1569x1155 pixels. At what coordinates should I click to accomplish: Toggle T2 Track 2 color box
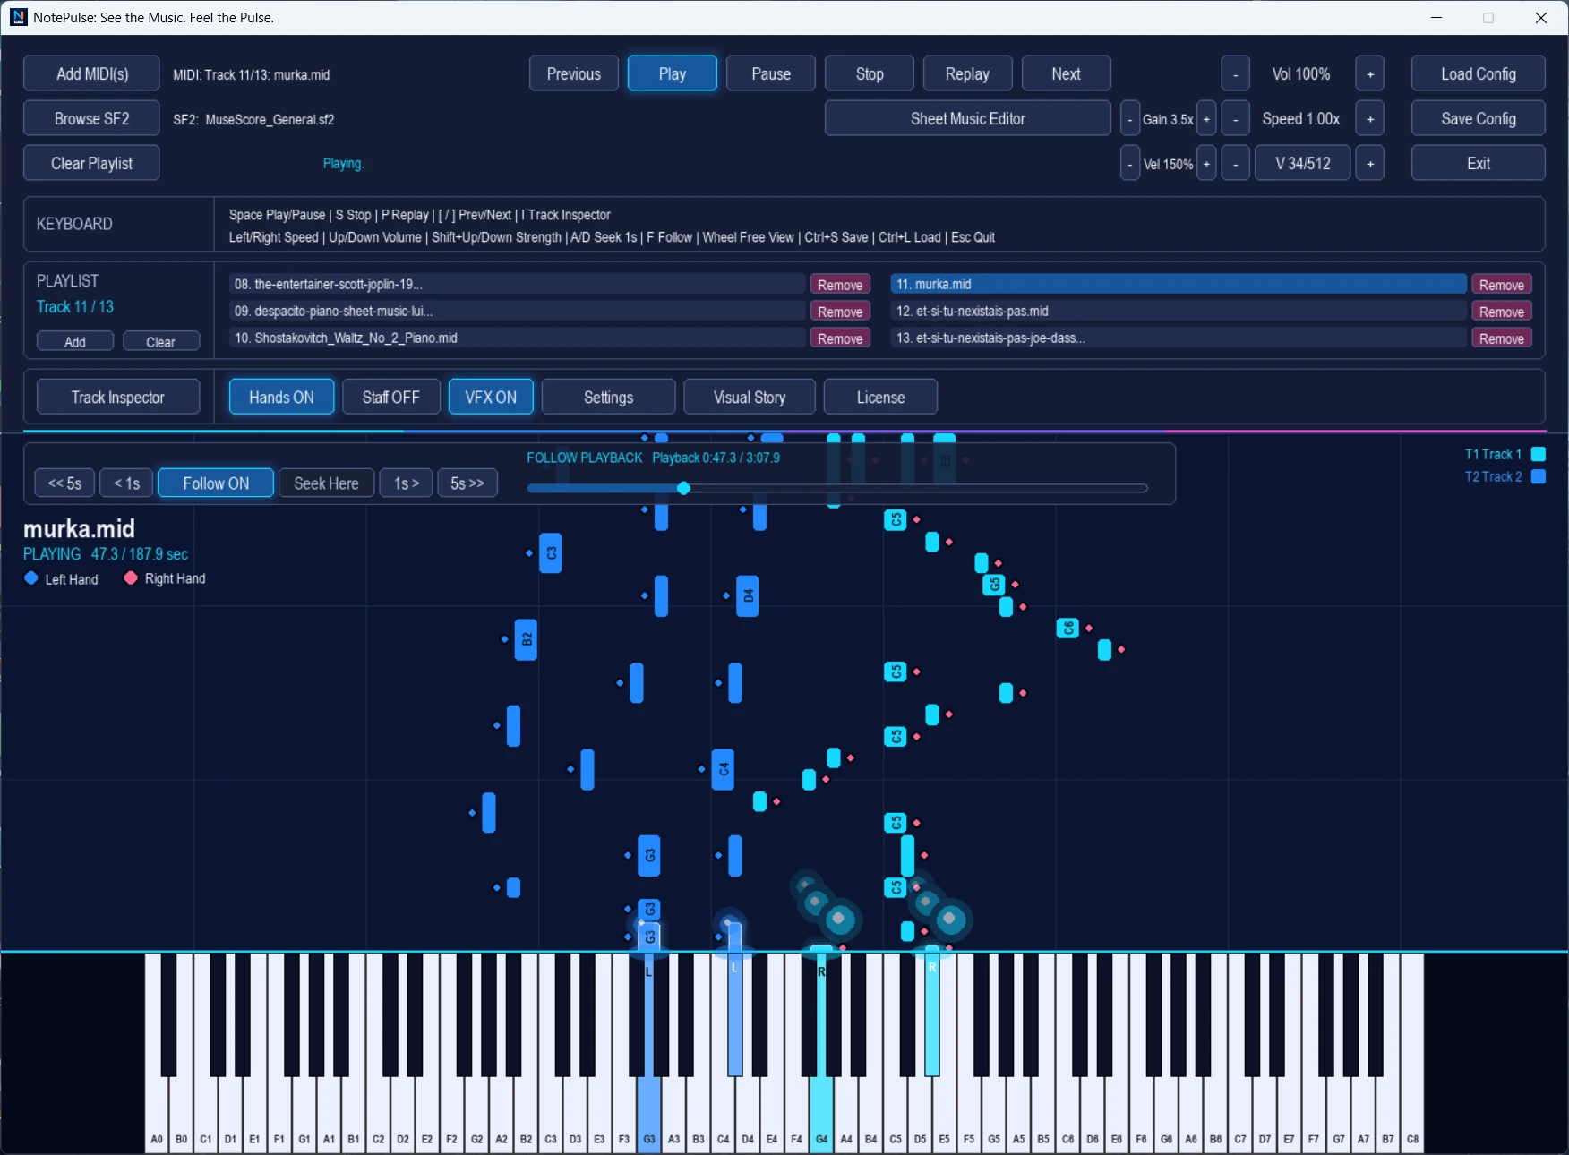point(1539,476)
